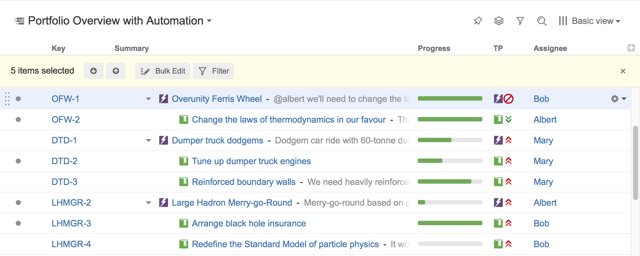Open the gear menu on OFW-1 row
Viewport: 640px width, 256px height.
[x=618, y=99]
